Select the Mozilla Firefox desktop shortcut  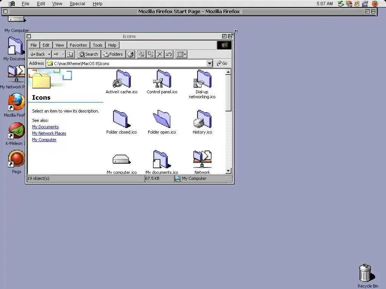click(17, 102)
